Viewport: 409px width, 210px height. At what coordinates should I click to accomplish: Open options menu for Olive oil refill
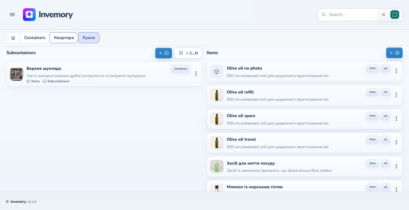coord(396,95)
